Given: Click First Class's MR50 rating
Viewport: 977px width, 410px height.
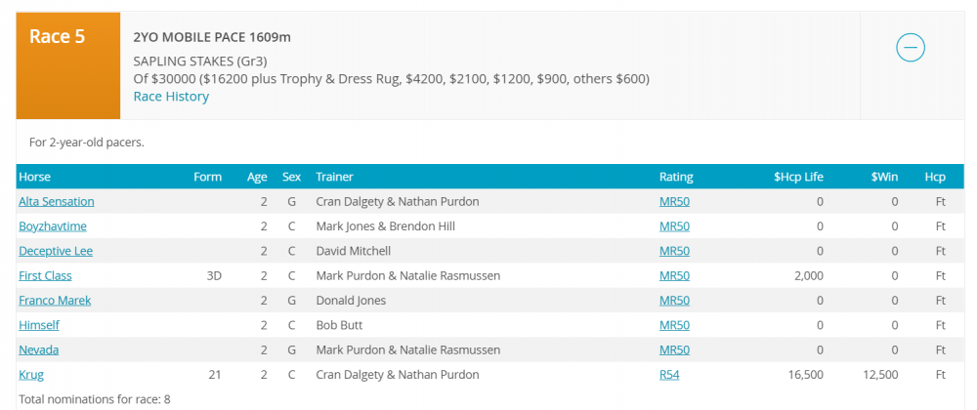Looking at the screenshot, I should (675, 275).
